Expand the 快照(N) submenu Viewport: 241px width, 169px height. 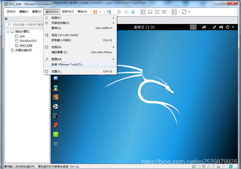coord(80,47)
